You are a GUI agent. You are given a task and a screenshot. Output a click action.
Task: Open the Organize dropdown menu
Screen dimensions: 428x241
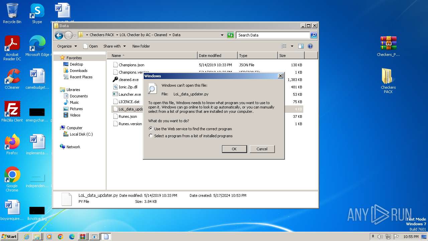[67, 46]
